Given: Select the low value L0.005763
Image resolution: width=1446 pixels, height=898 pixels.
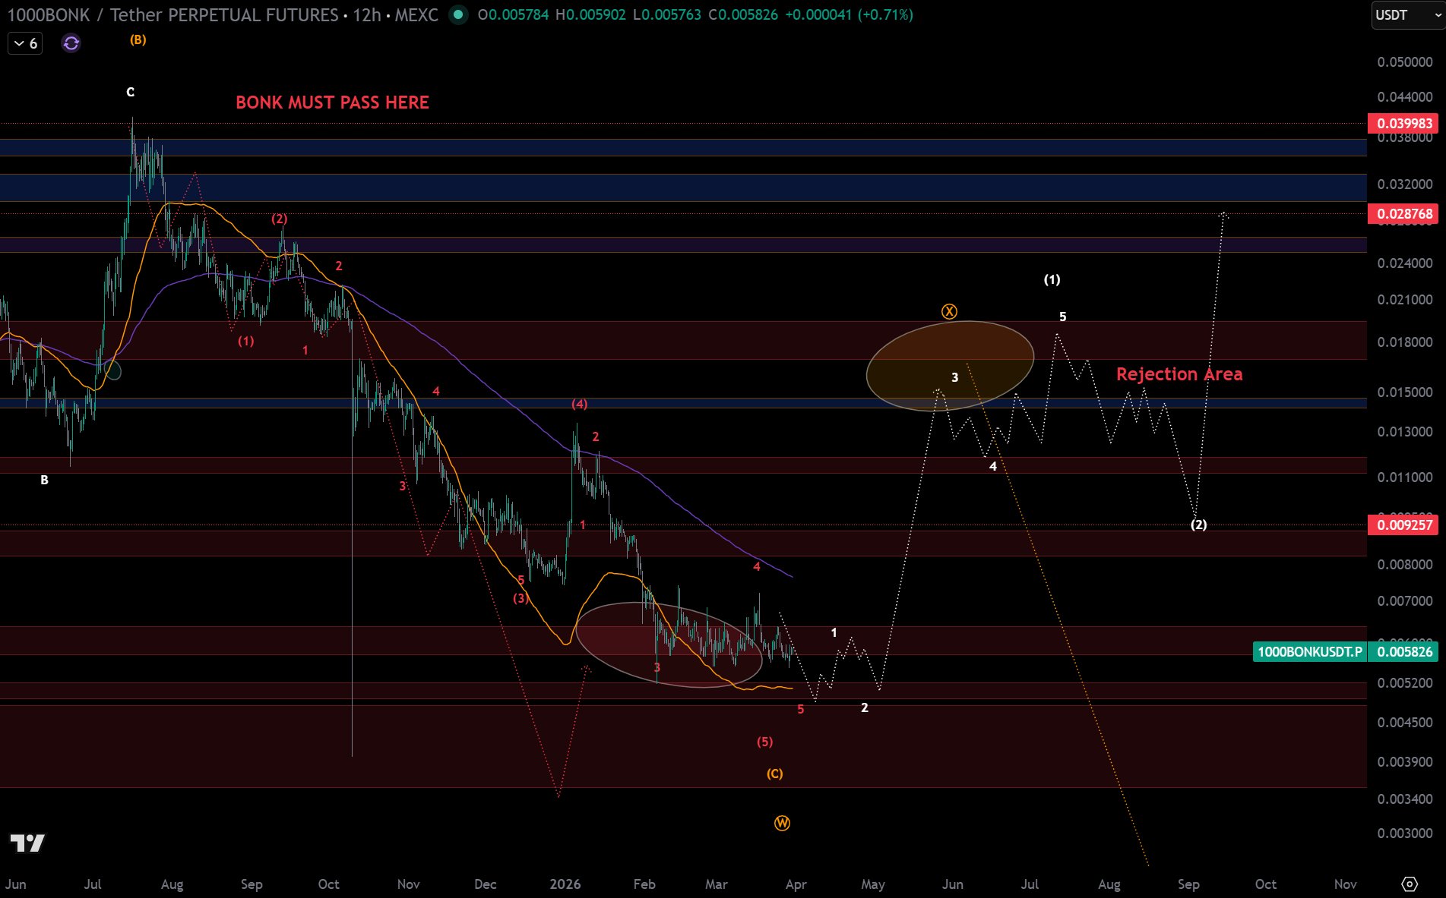Looking at the screenshot, I should [667, 14].
